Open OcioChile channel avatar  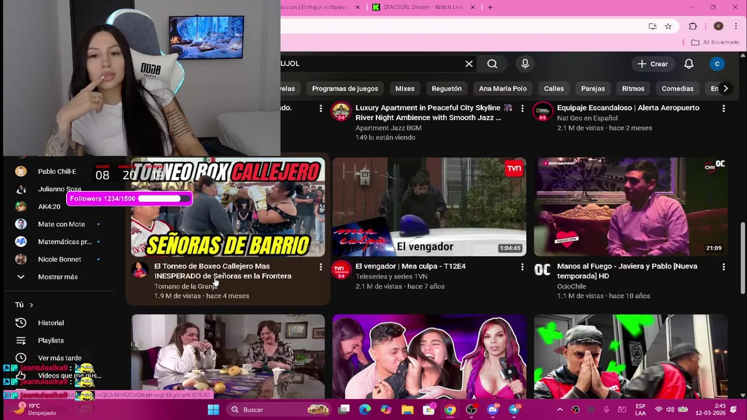543,269
